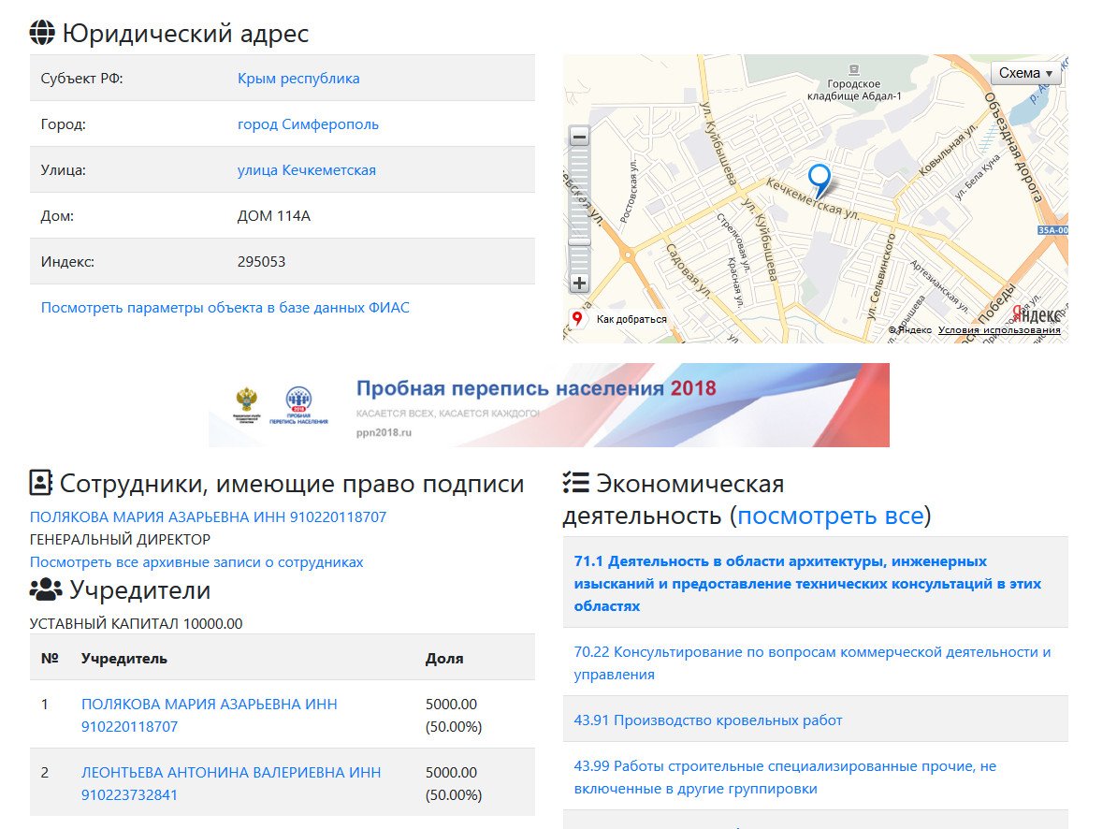This screenshot has height=829, width=1117.
Task: Open the Крым республика link
Action: click(298, 79)
